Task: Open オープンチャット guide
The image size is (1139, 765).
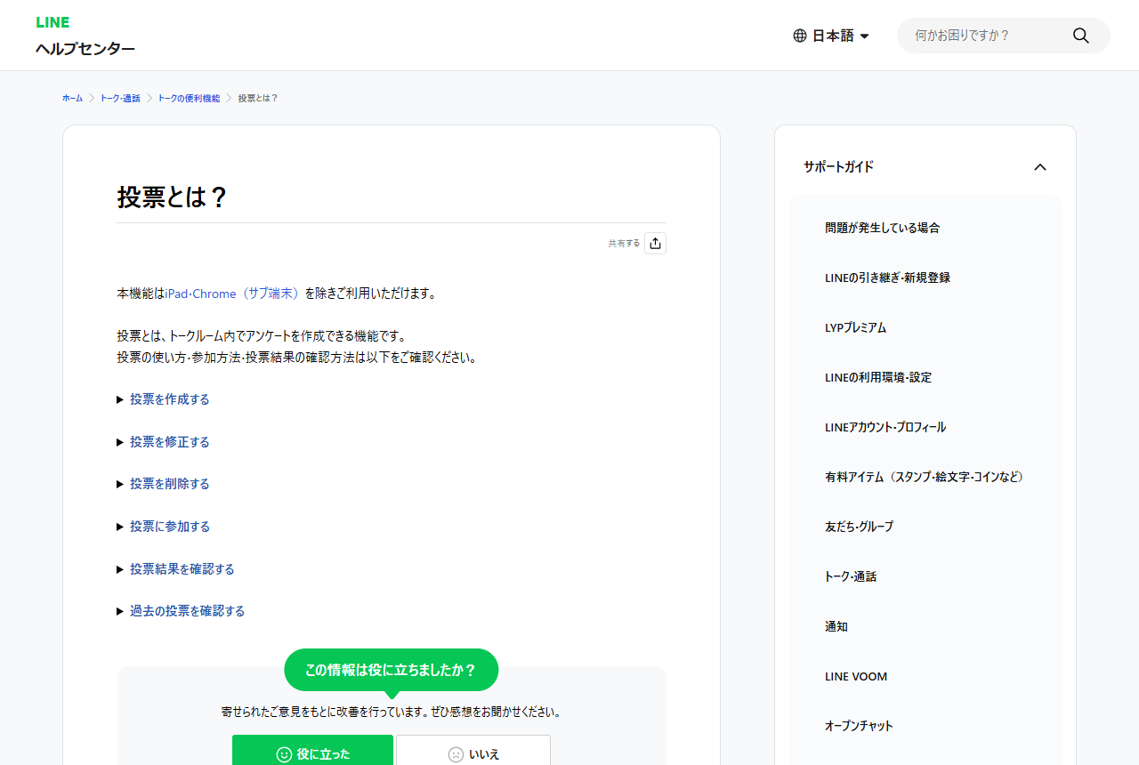Action: point(859,726)
